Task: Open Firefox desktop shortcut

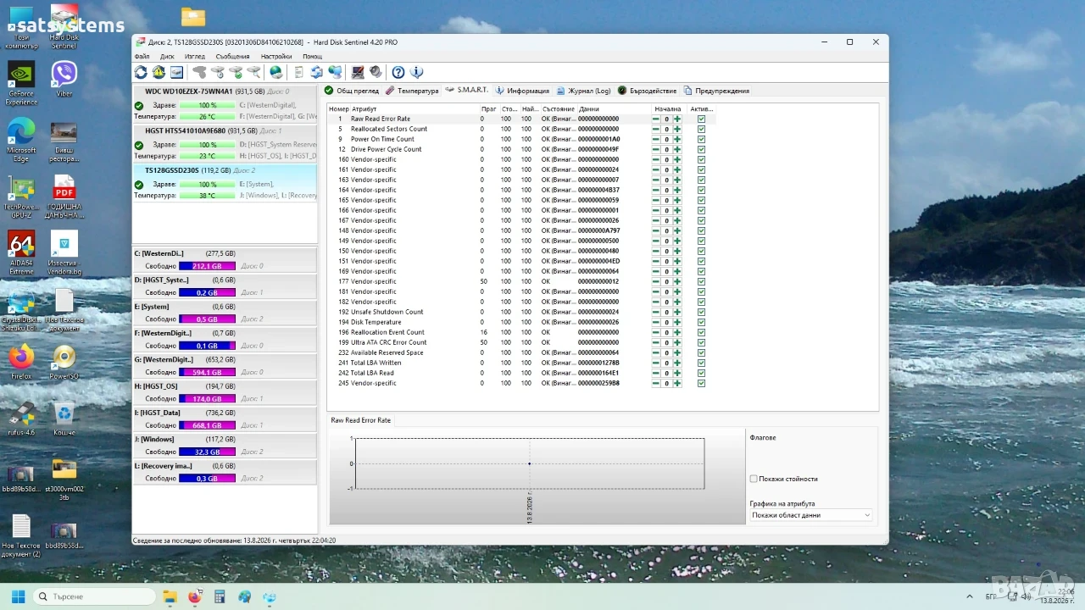Action: point(21,361)
